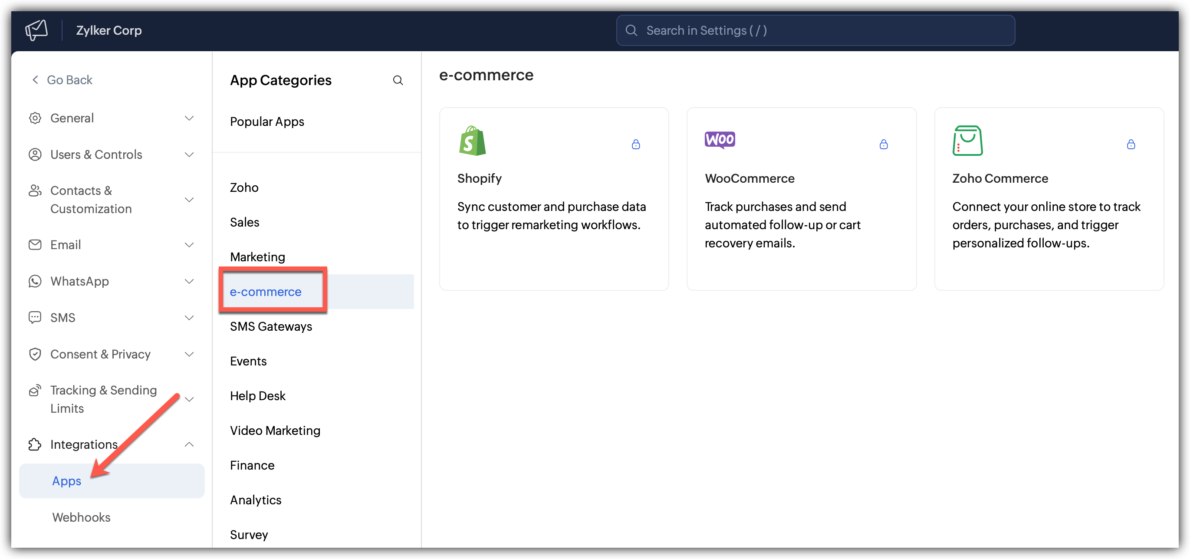Screen dimensions: 1190x559
Task: Select the Zoho app category
Action: click(x=244, y=187)
